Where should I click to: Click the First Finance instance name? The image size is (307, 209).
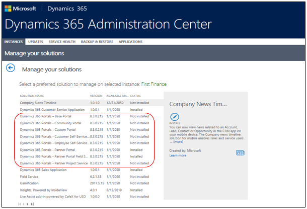(x=154, y=84)
